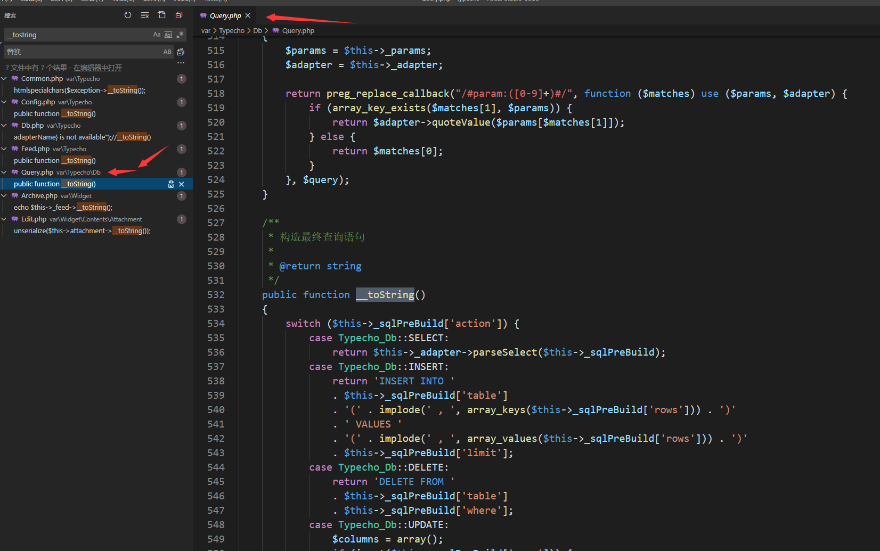Dismiss the selected __toString search result
880x551 pixels.
182,184
